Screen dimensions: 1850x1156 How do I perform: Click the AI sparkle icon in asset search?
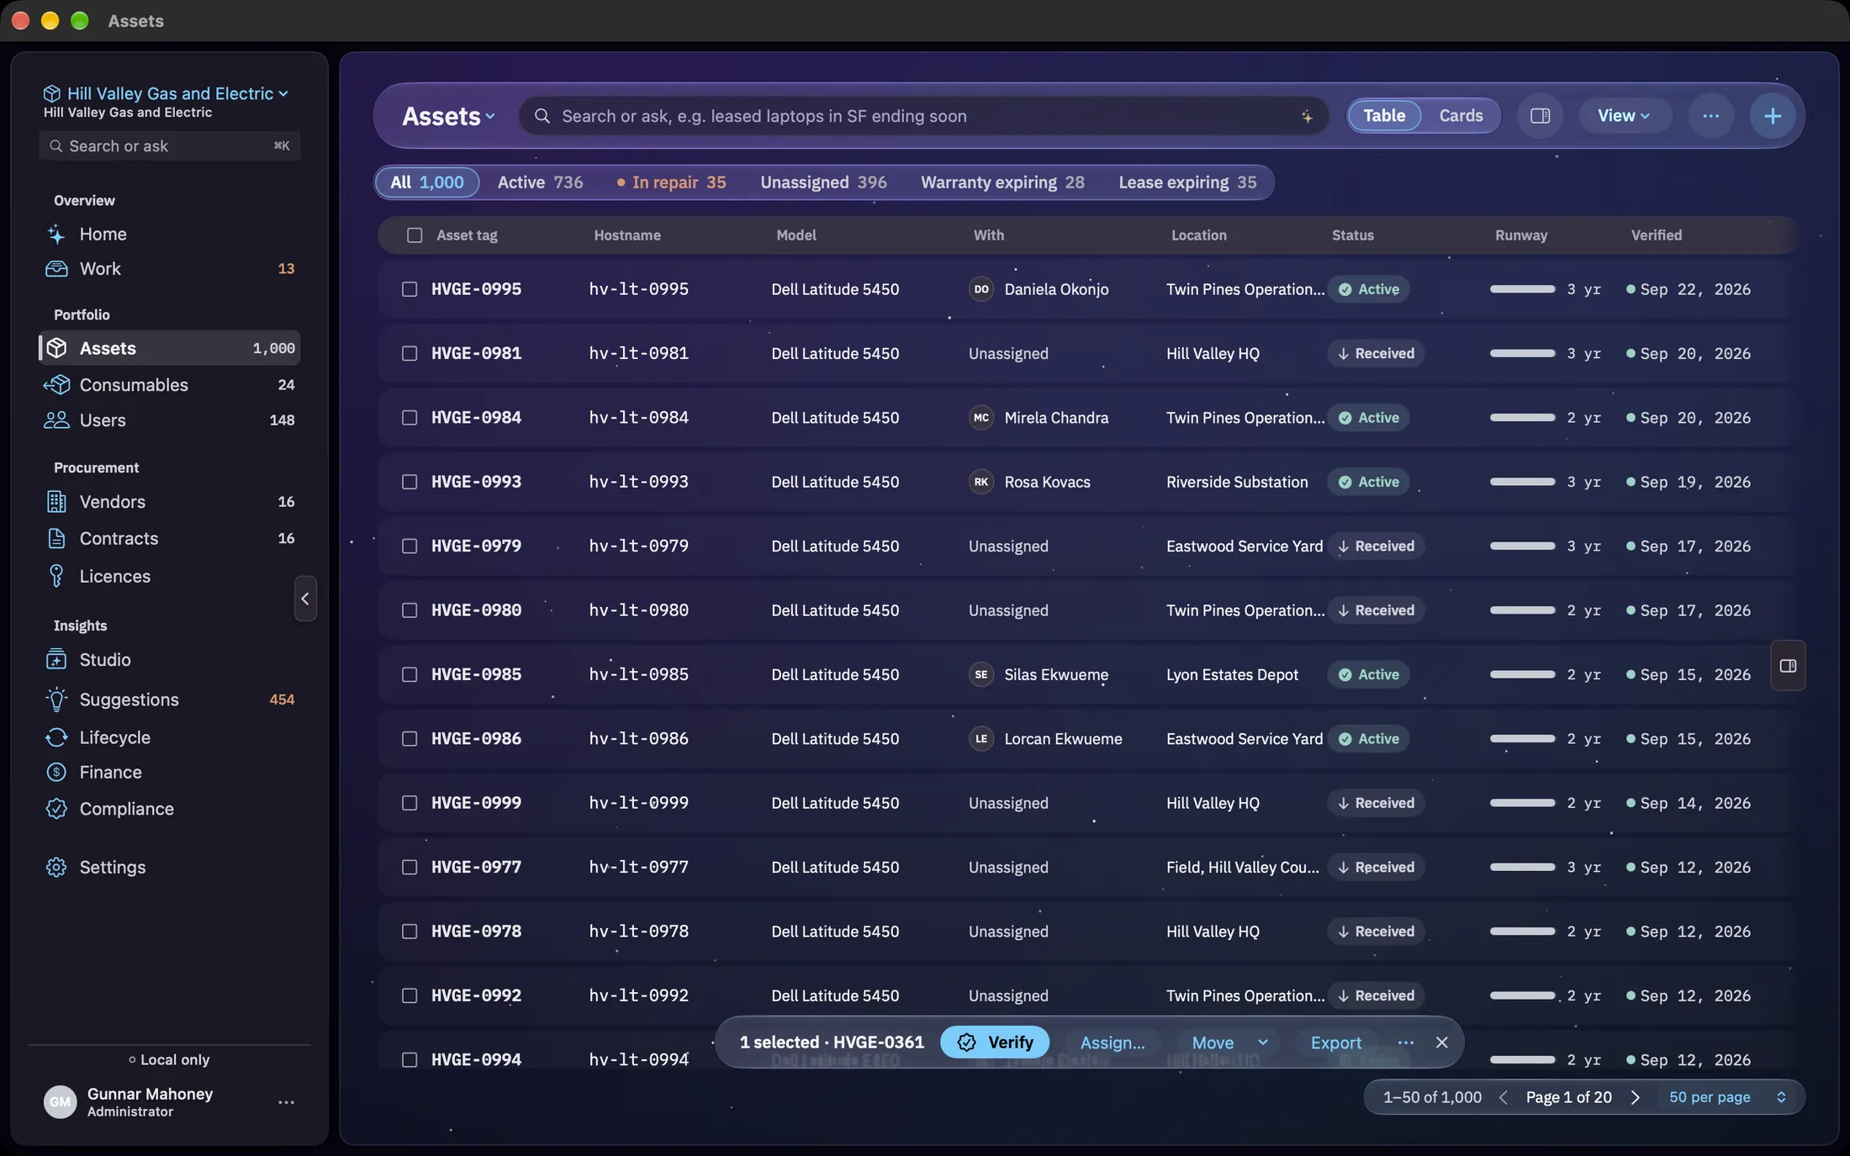pos(1307,117)
